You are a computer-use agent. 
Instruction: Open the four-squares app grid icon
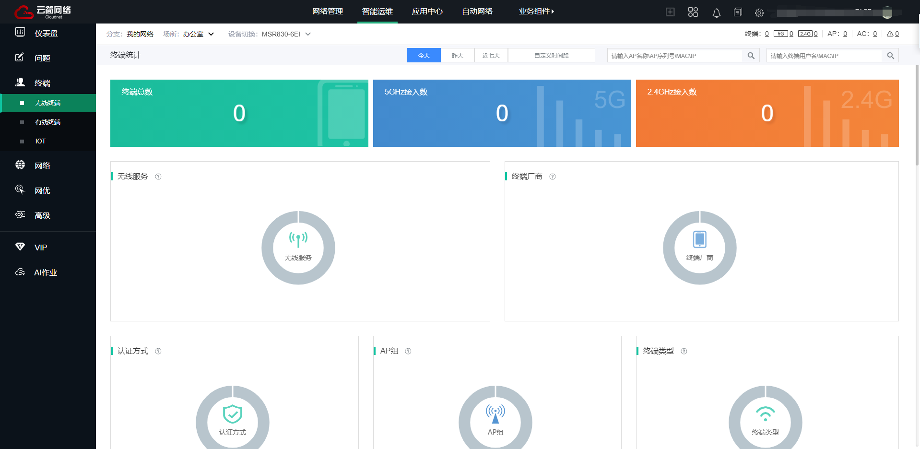click(x=693, y=12)
